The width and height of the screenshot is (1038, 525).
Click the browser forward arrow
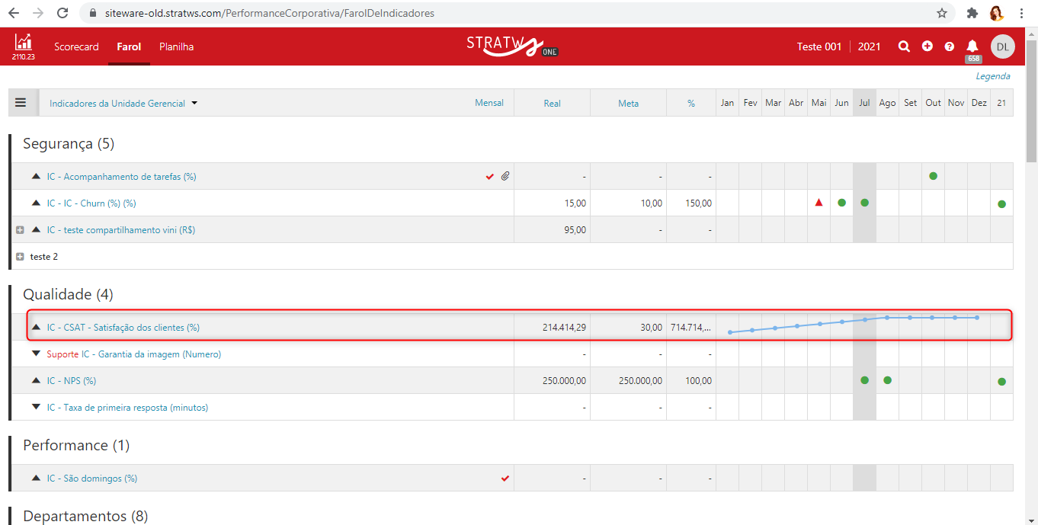pos(38,13)
